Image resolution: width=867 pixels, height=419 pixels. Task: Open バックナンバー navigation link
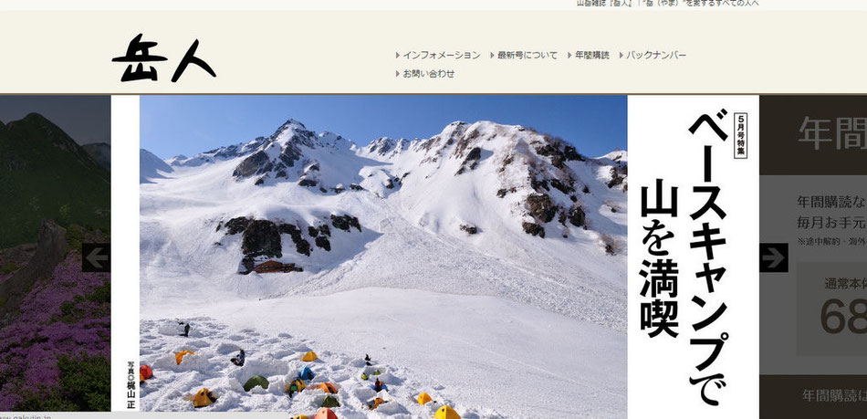point(656,56)
